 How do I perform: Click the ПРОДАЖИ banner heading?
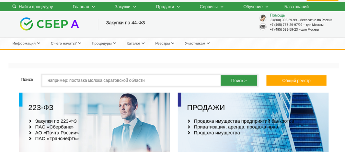(x=206, y=108)
